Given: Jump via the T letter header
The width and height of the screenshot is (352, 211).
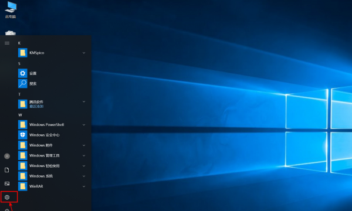Looking at the screenshot, I should 19,94.
